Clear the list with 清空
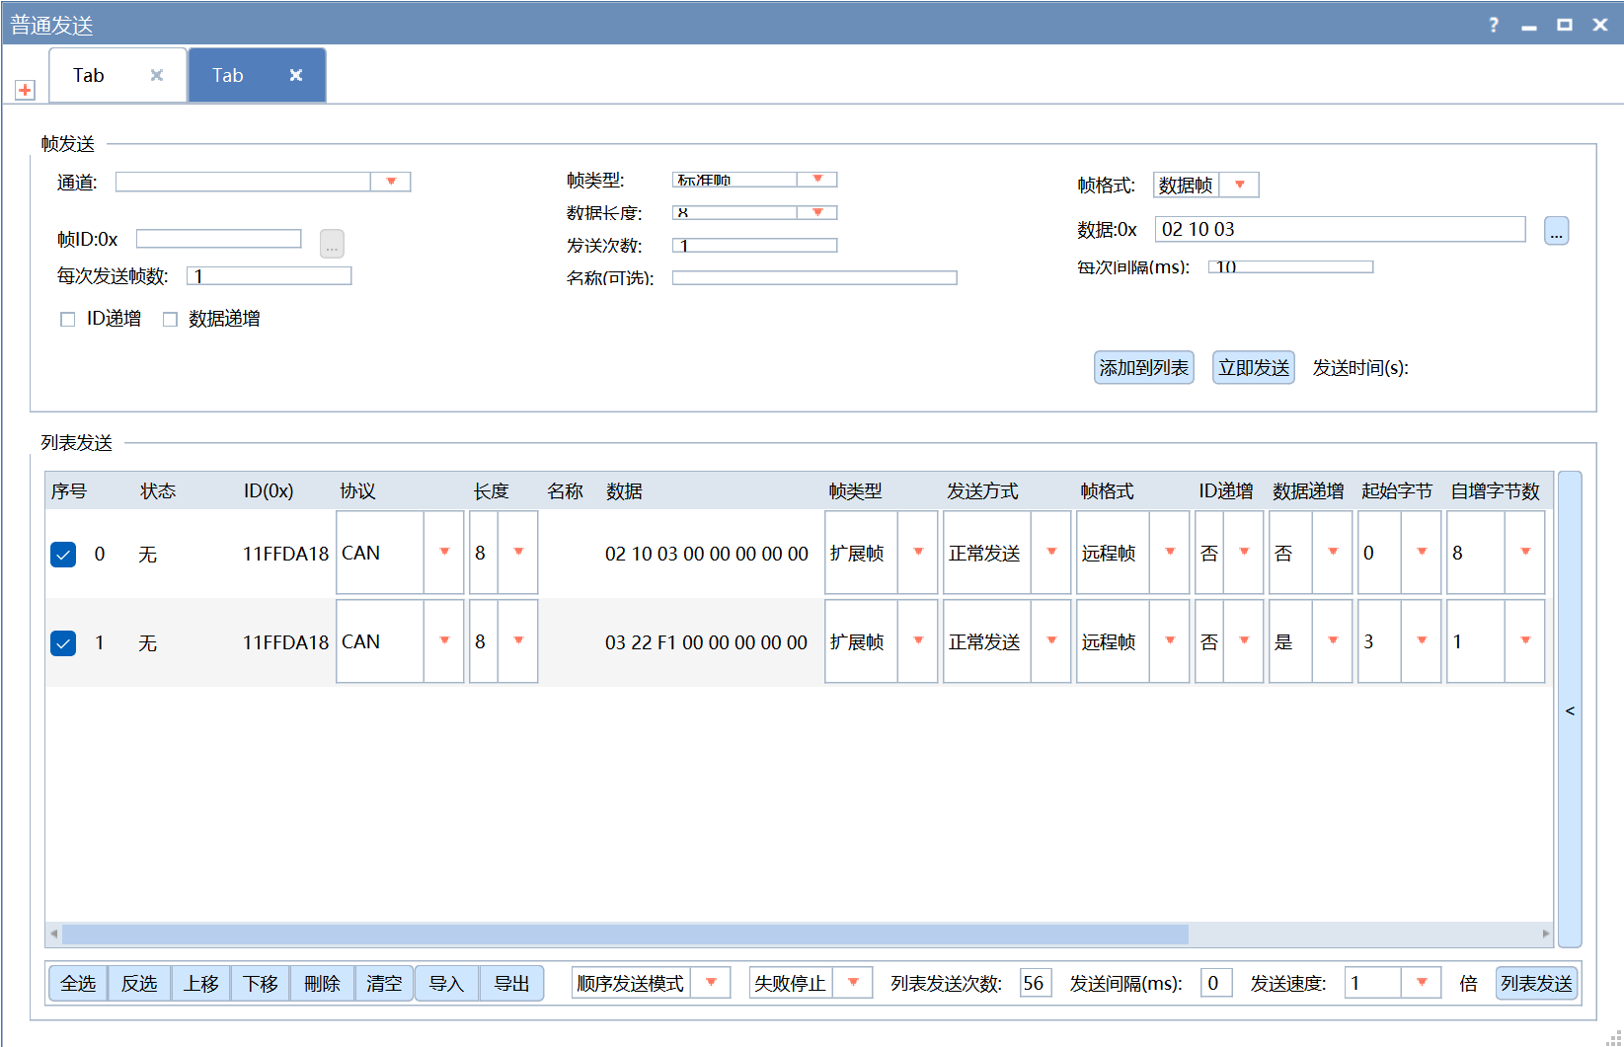The height and width of the screenshot is (1047, 1624). tap(384, 983)
